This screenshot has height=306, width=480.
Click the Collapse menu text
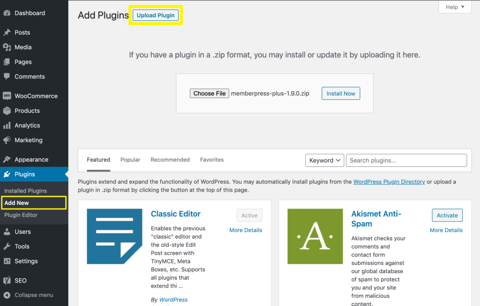tap(34, 295)
